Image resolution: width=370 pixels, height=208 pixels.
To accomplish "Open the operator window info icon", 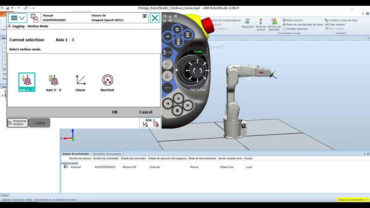I will [x=35, y=18].
